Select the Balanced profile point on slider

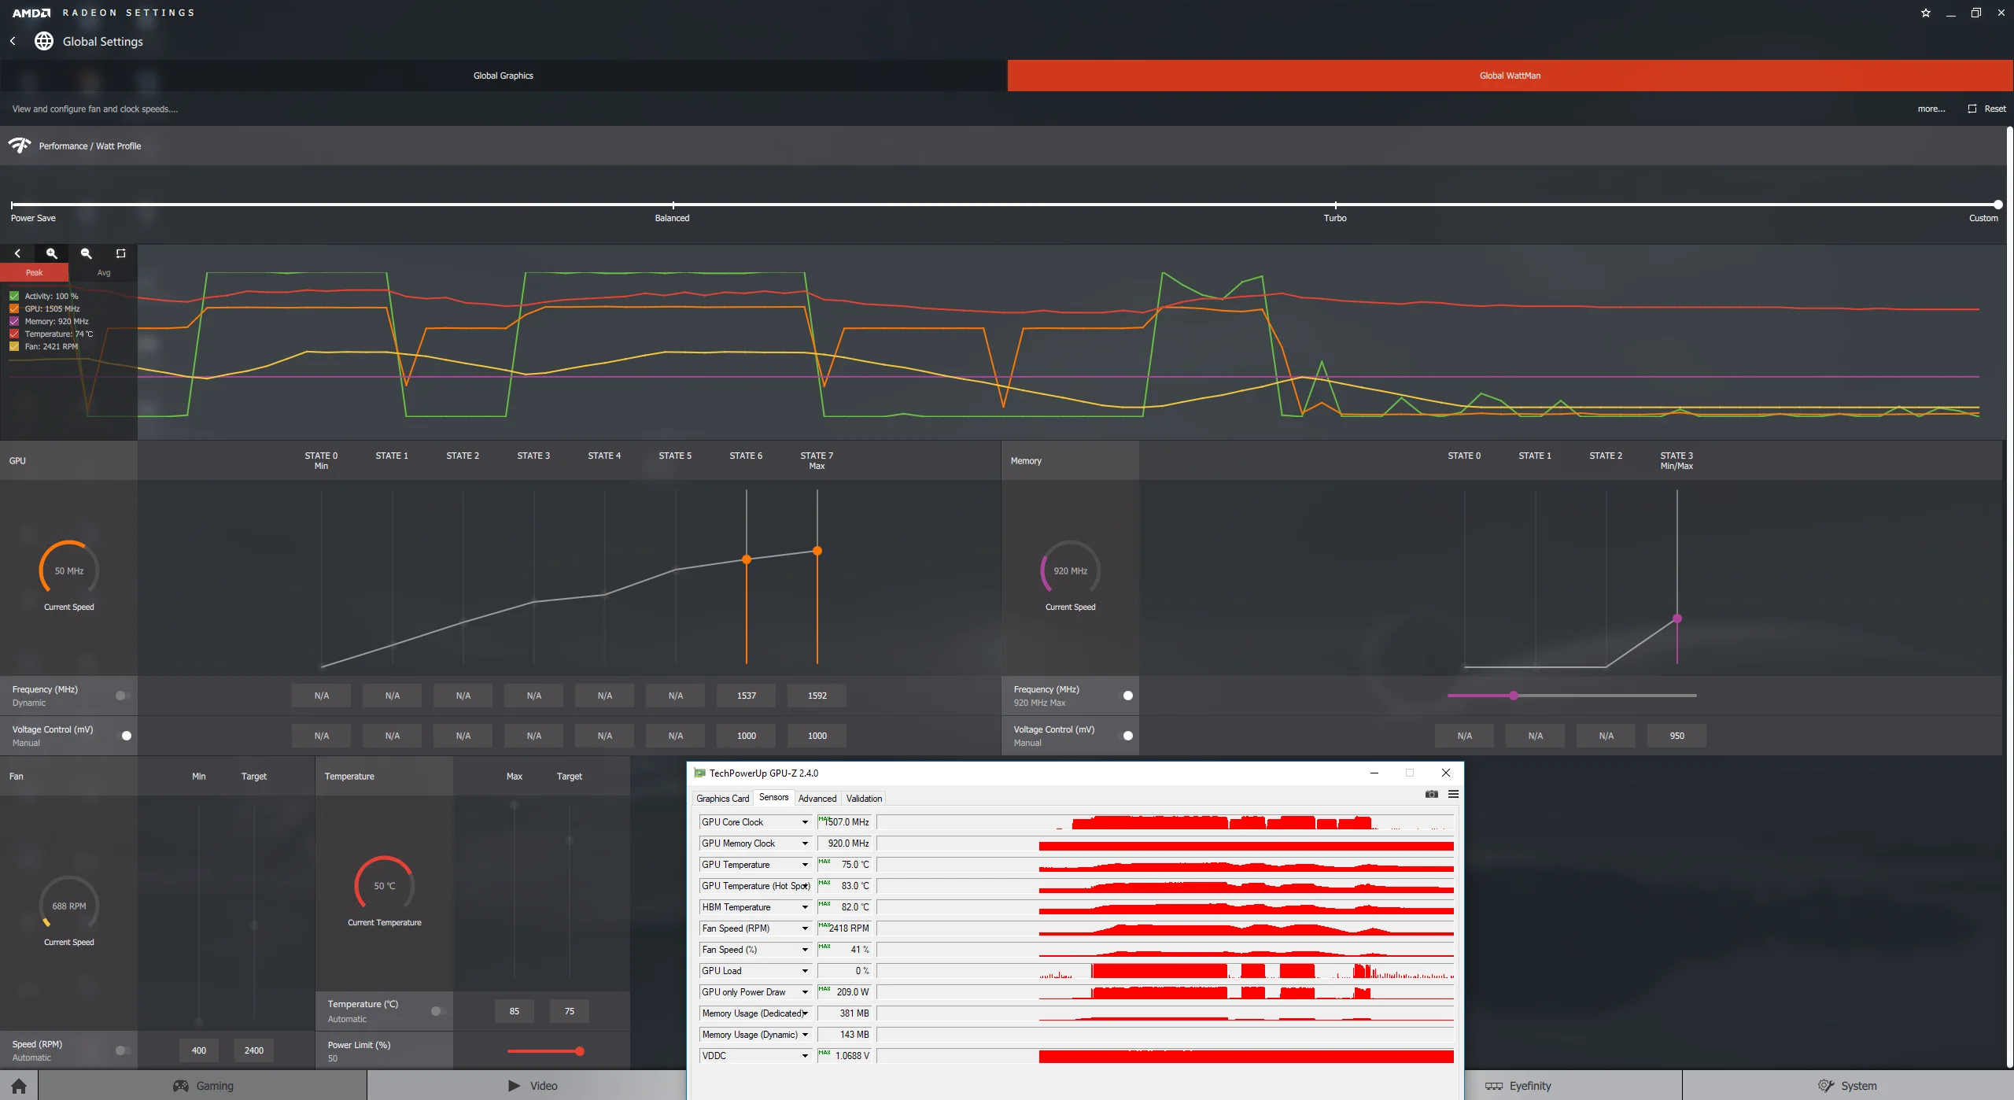click(673, 205)
